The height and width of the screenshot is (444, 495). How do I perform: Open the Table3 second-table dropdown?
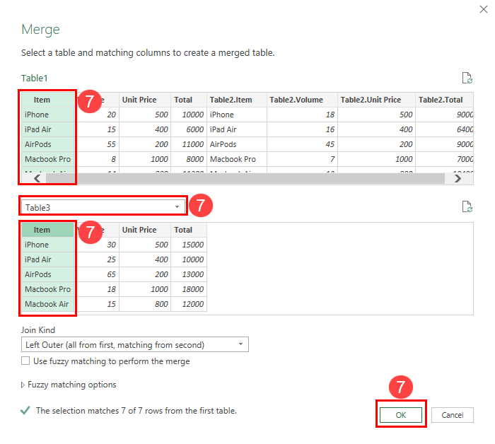point(103,207)
